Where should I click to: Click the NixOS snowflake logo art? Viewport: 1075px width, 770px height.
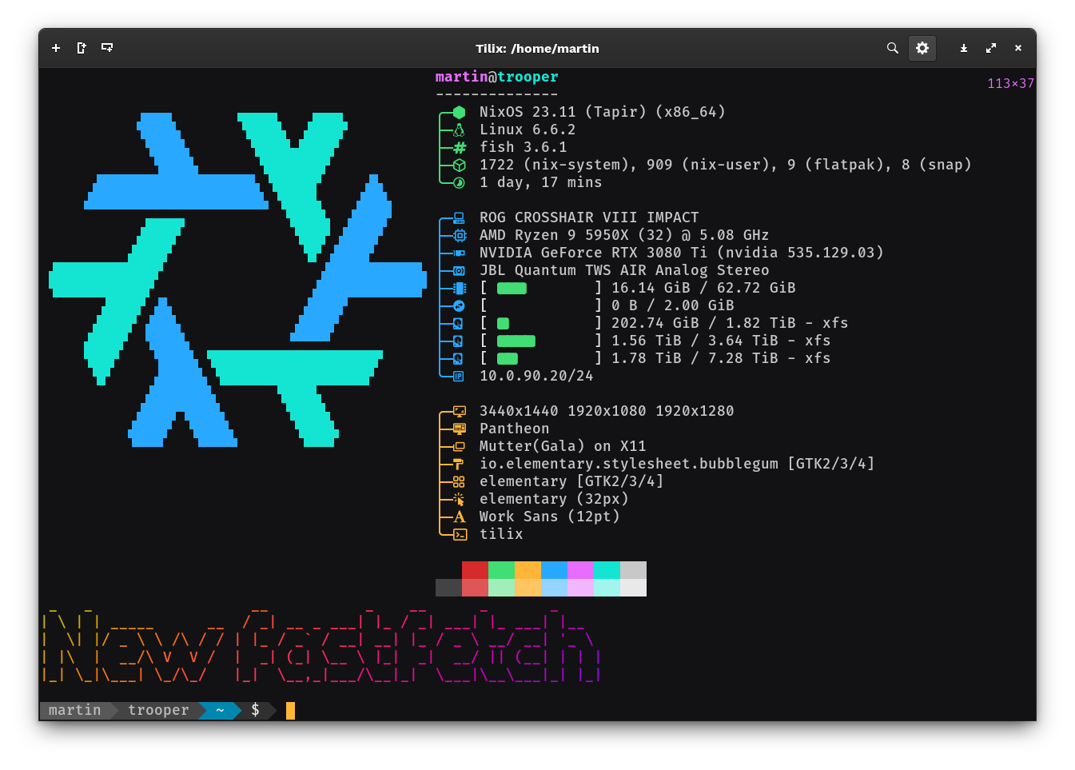237,280
